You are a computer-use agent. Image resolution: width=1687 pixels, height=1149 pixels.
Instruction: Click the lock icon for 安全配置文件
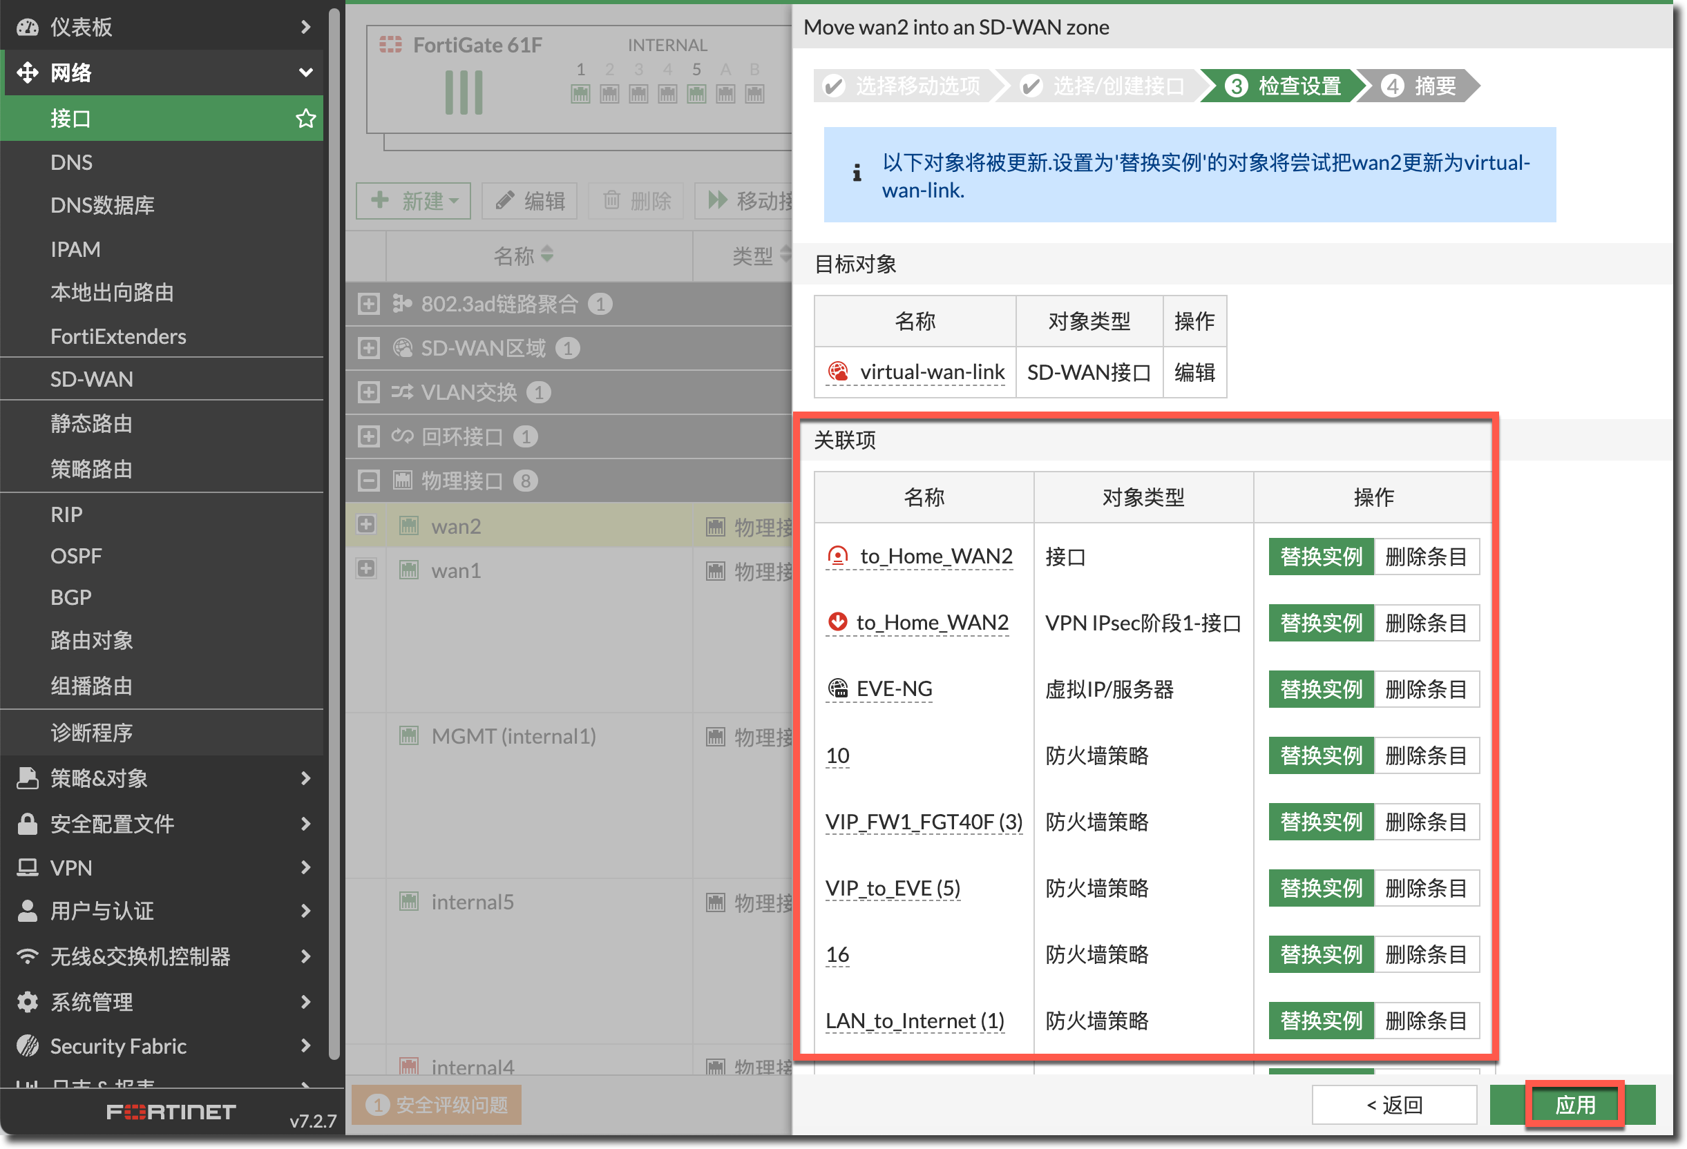pos(28,823)
